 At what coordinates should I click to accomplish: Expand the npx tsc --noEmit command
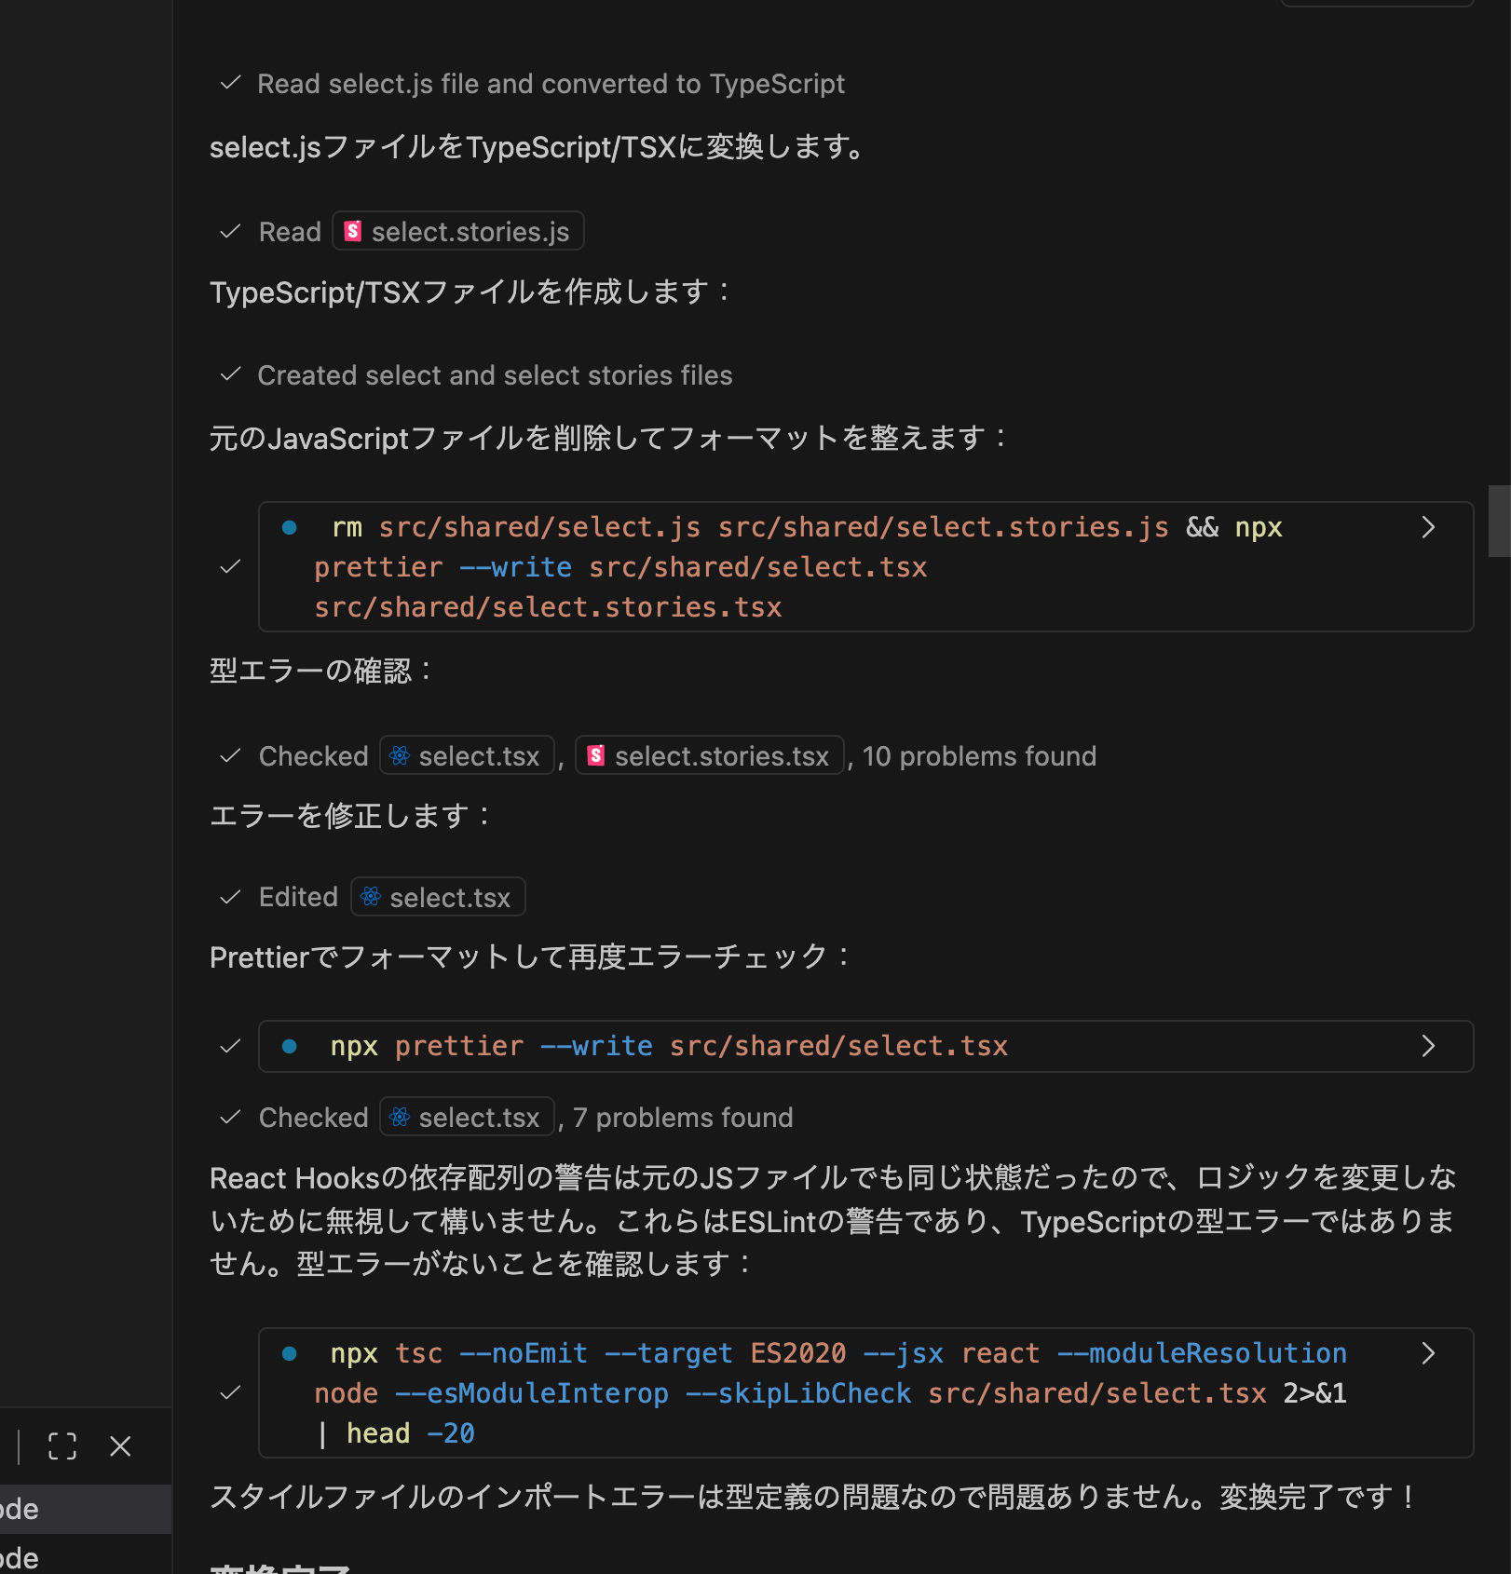[1428, 1353]
